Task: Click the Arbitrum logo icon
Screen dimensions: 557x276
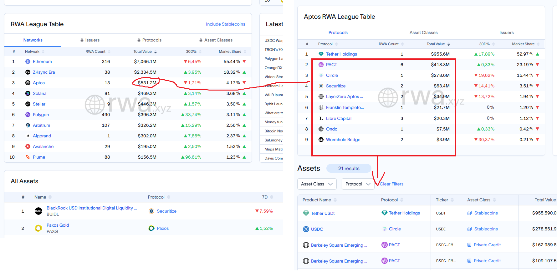Action: point(28,125)
